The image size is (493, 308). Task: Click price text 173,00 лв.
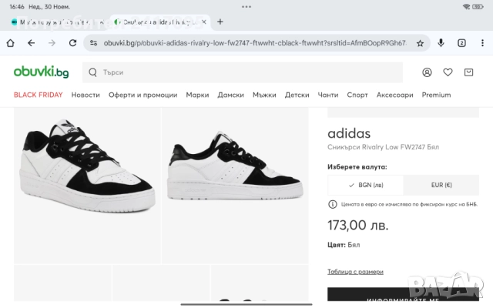coord(357,226)
